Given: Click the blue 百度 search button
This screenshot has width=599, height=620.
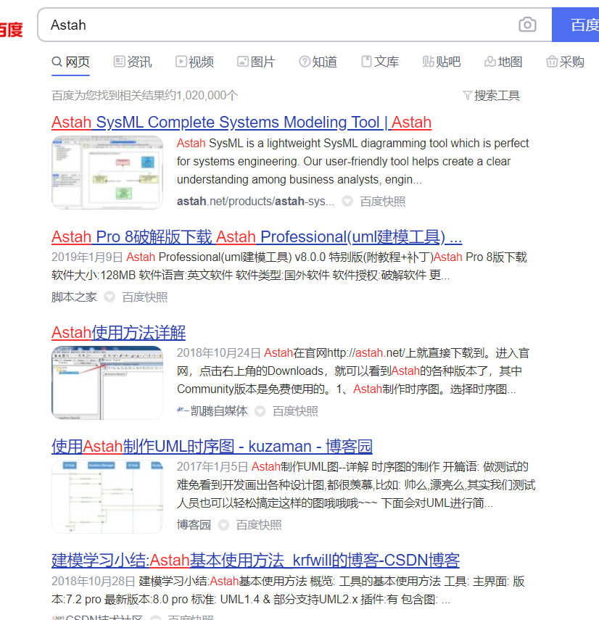Looking at the screenshot, I should (576, 25).
